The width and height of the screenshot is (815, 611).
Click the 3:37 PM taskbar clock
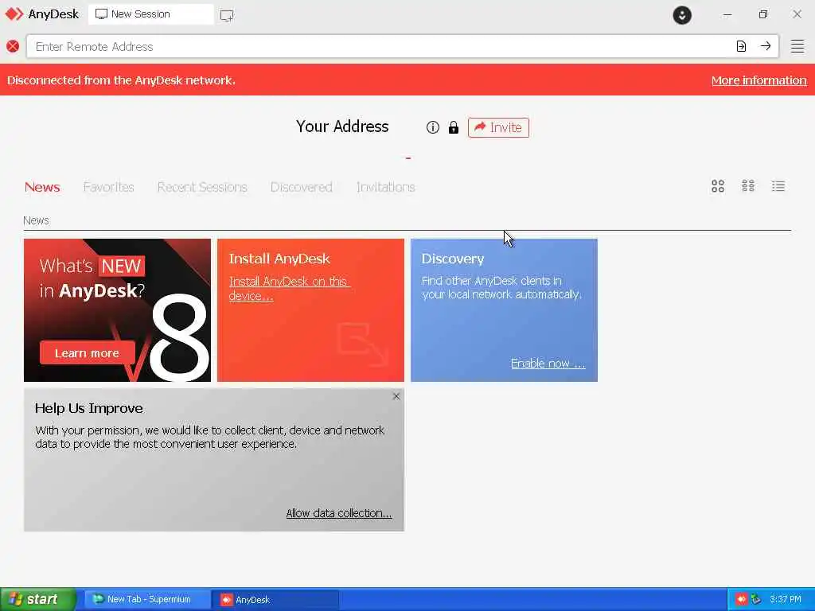(x=786, y=599)
